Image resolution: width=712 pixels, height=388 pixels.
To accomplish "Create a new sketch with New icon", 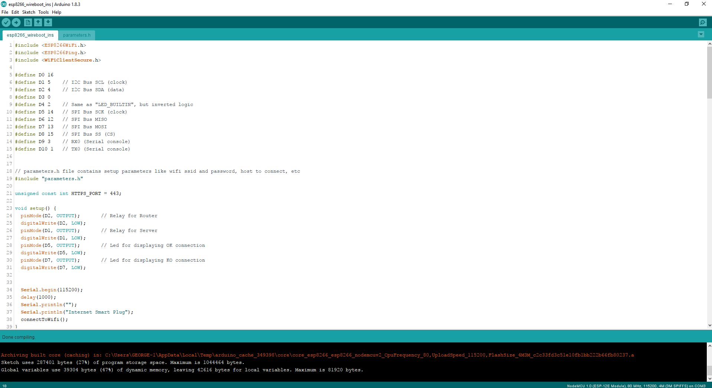I will pyautogui.click(x=28, y=23).
